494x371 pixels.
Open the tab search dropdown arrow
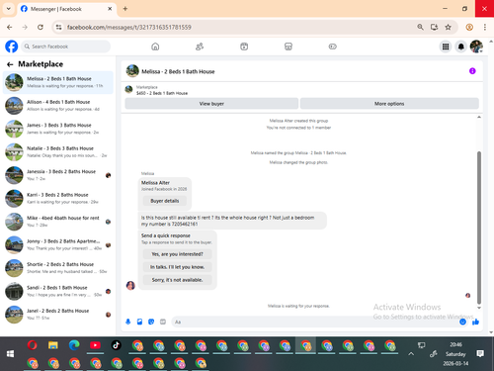[9, 9]
